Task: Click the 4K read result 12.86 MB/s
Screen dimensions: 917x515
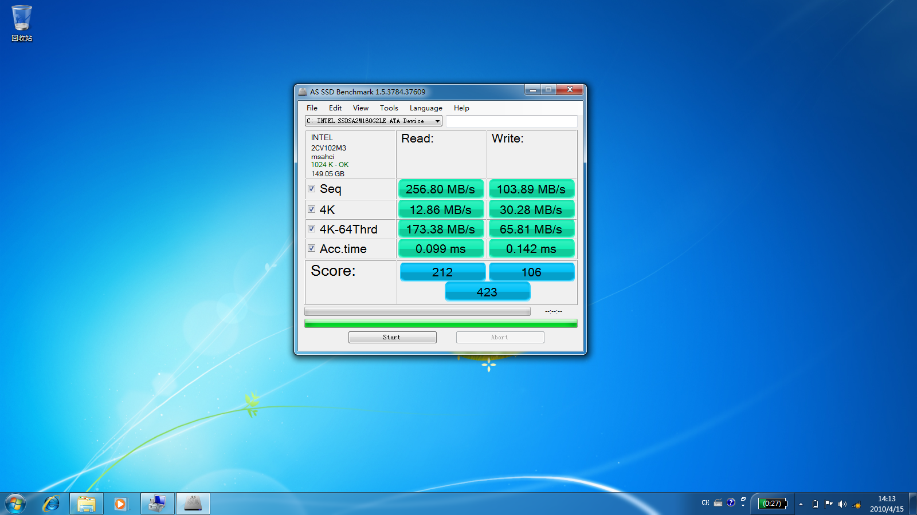Action: point(441,209)
